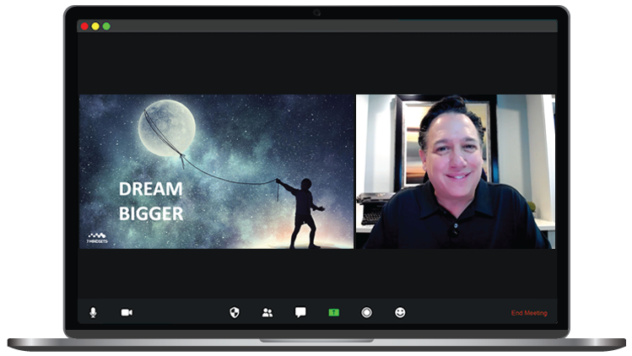Viewport: 632px width, 356px height.
Task: Click the DREAM BIGGER text on the slide
Action: click(x=150, y=202)
